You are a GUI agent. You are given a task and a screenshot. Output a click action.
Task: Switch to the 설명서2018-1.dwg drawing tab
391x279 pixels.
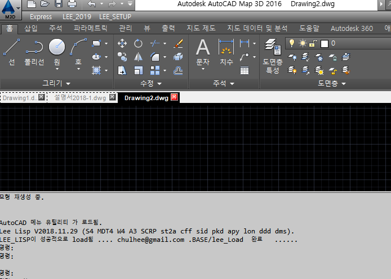81,98
